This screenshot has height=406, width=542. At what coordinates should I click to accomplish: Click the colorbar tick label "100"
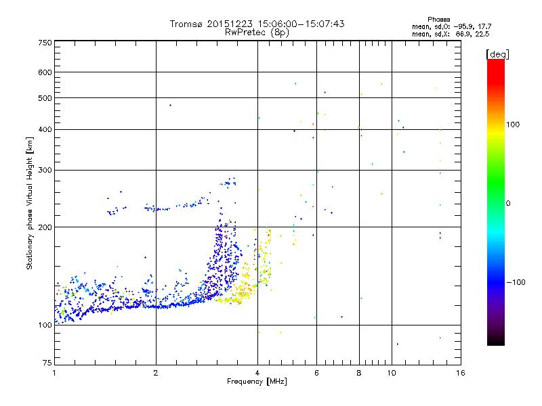513,125
